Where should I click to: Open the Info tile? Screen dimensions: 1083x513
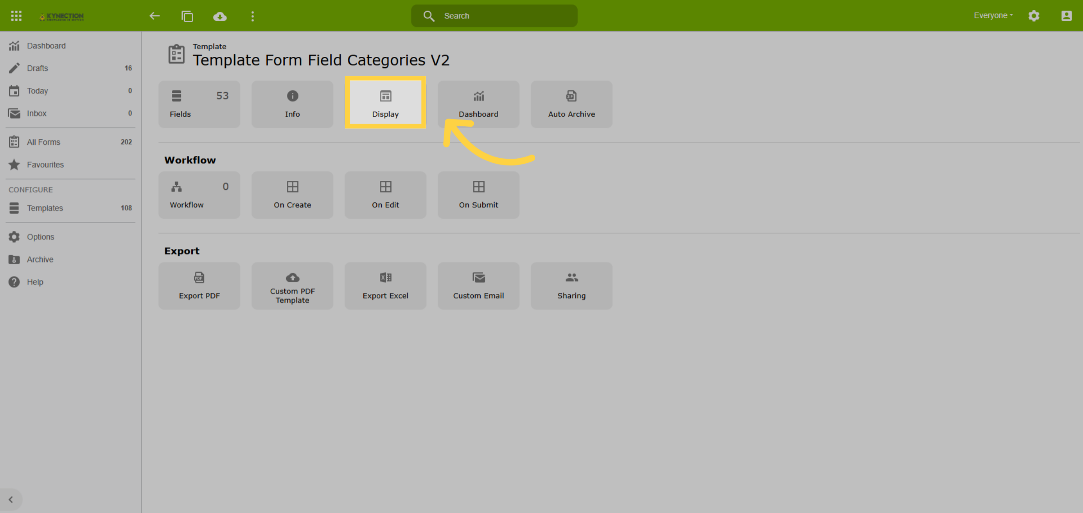click(x=292, y=104)
